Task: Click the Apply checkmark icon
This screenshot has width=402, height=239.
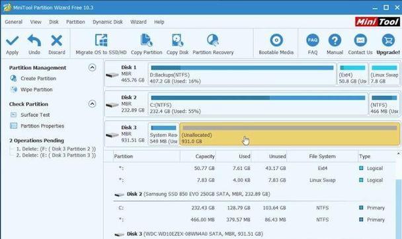Action: [13, 41]
